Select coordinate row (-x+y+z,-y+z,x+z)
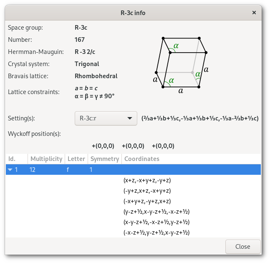 [x=147, y=201]
